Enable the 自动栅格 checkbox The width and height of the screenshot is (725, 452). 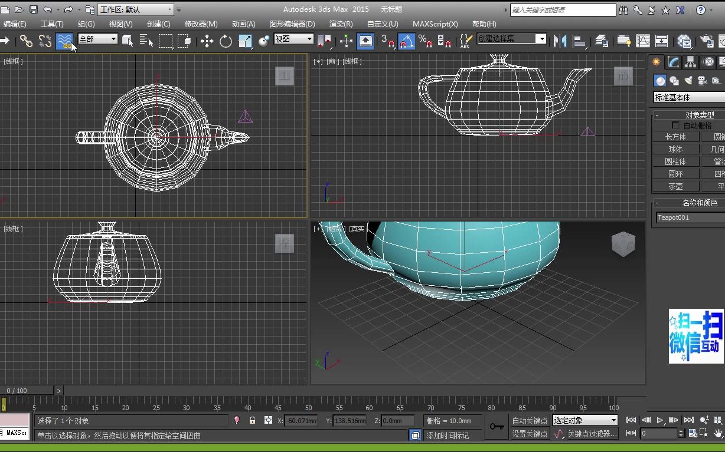point(675,126)
